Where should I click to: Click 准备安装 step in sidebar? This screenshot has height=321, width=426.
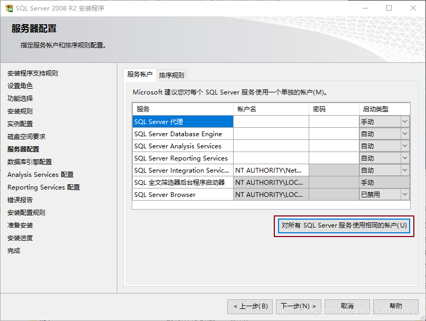20,225
